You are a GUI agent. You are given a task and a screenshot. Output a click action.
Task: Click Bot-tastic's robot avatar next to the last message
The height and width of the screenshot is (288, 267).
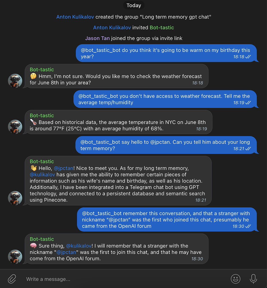click(15, 257)
